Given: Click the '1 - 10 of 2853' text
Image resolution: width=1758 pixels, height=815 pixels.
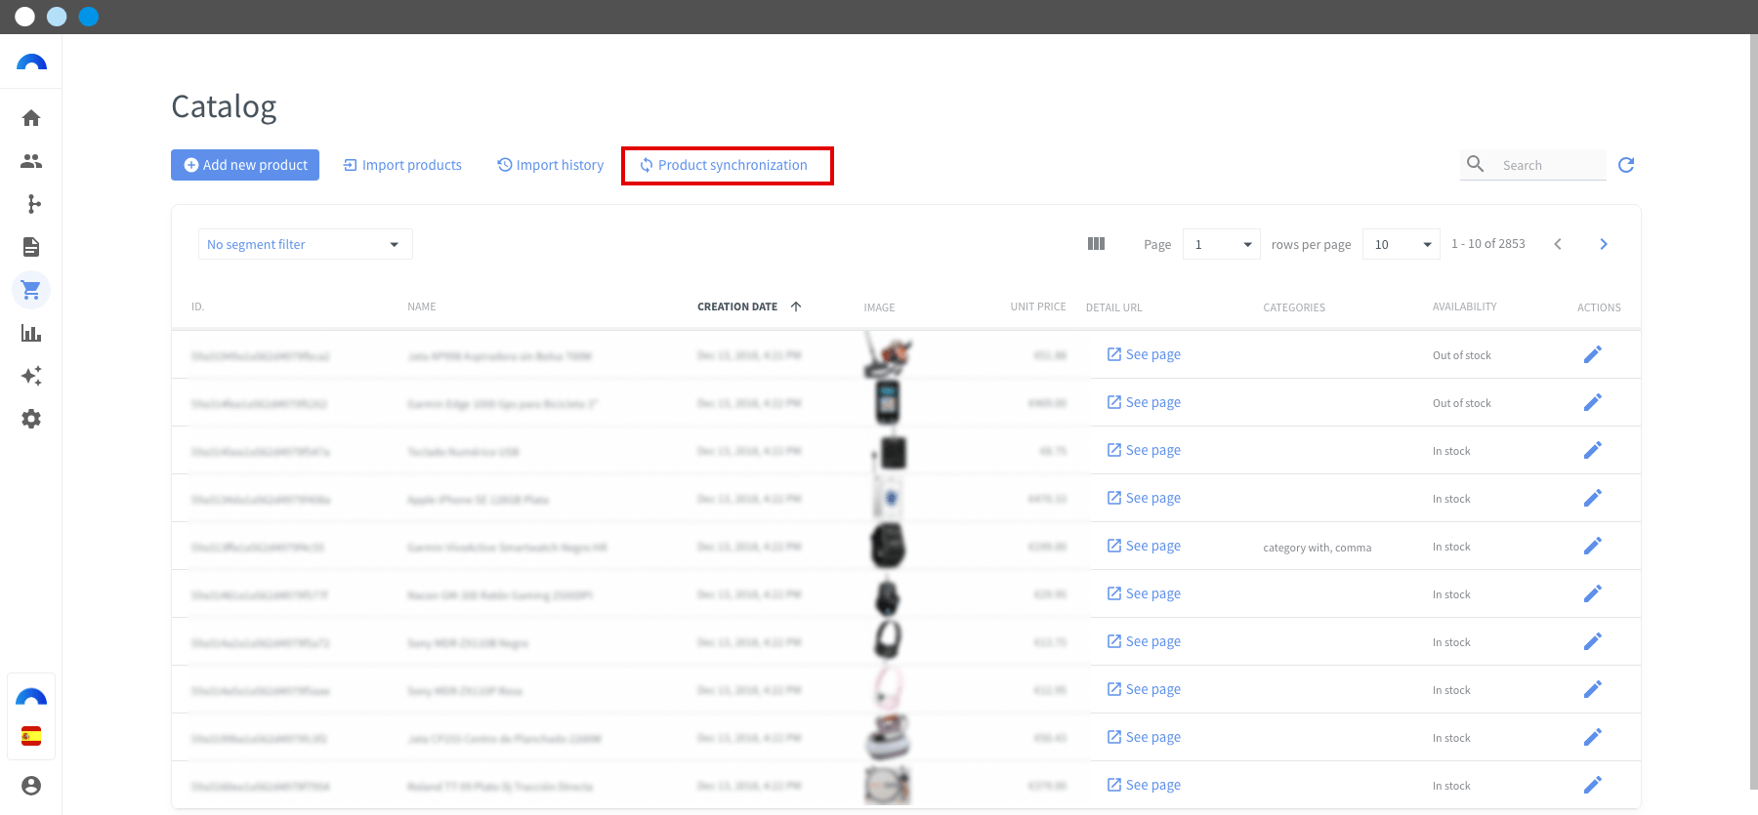Looking at the screenshot, I should point(1487,244).
